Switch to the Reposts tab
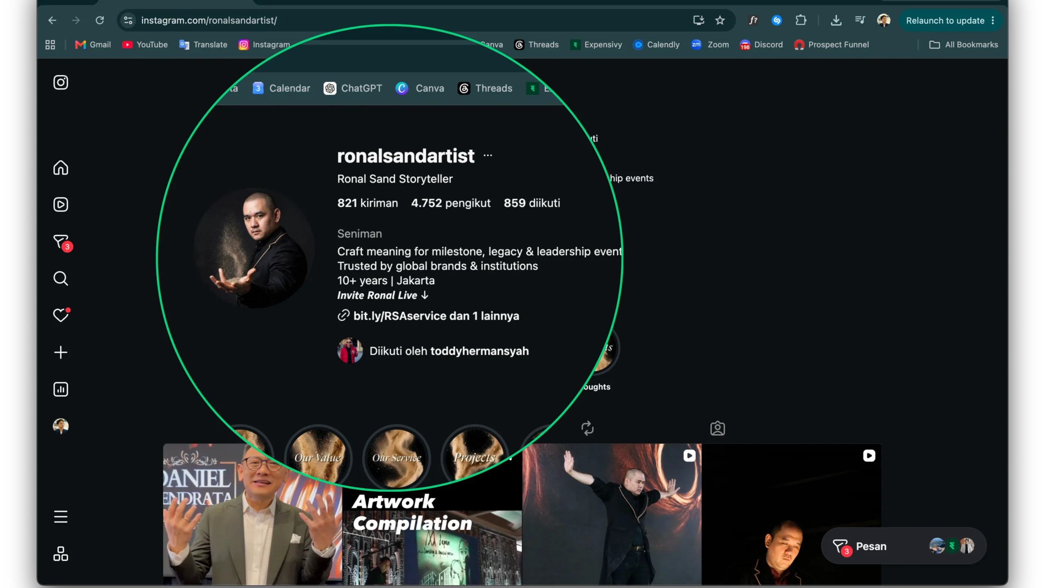The image size is (1045, 588). (x=587, y=428)
